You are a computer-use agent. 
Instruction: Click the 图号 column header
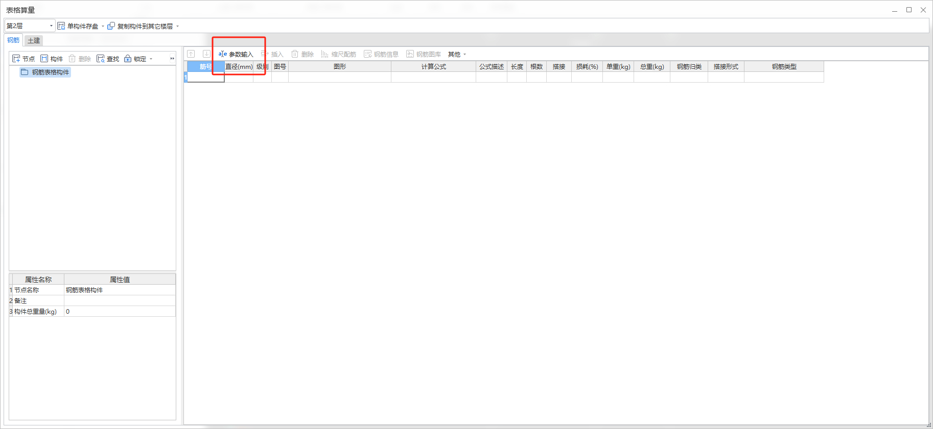click(280, 67)
